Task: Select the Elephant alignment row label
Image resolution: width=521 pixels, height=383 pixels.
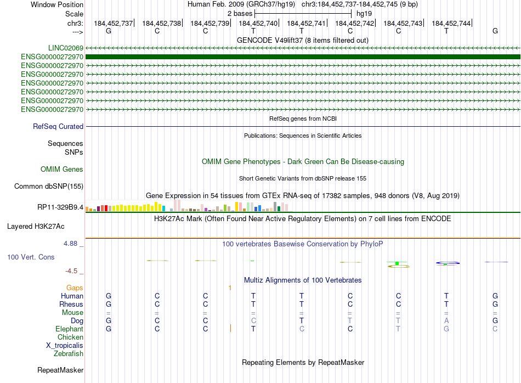Action: (x=70, y=329)
